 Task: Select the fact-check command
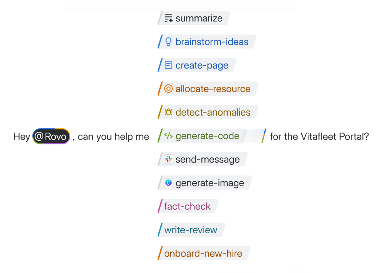pyautogui.click(x=187, y=206)
